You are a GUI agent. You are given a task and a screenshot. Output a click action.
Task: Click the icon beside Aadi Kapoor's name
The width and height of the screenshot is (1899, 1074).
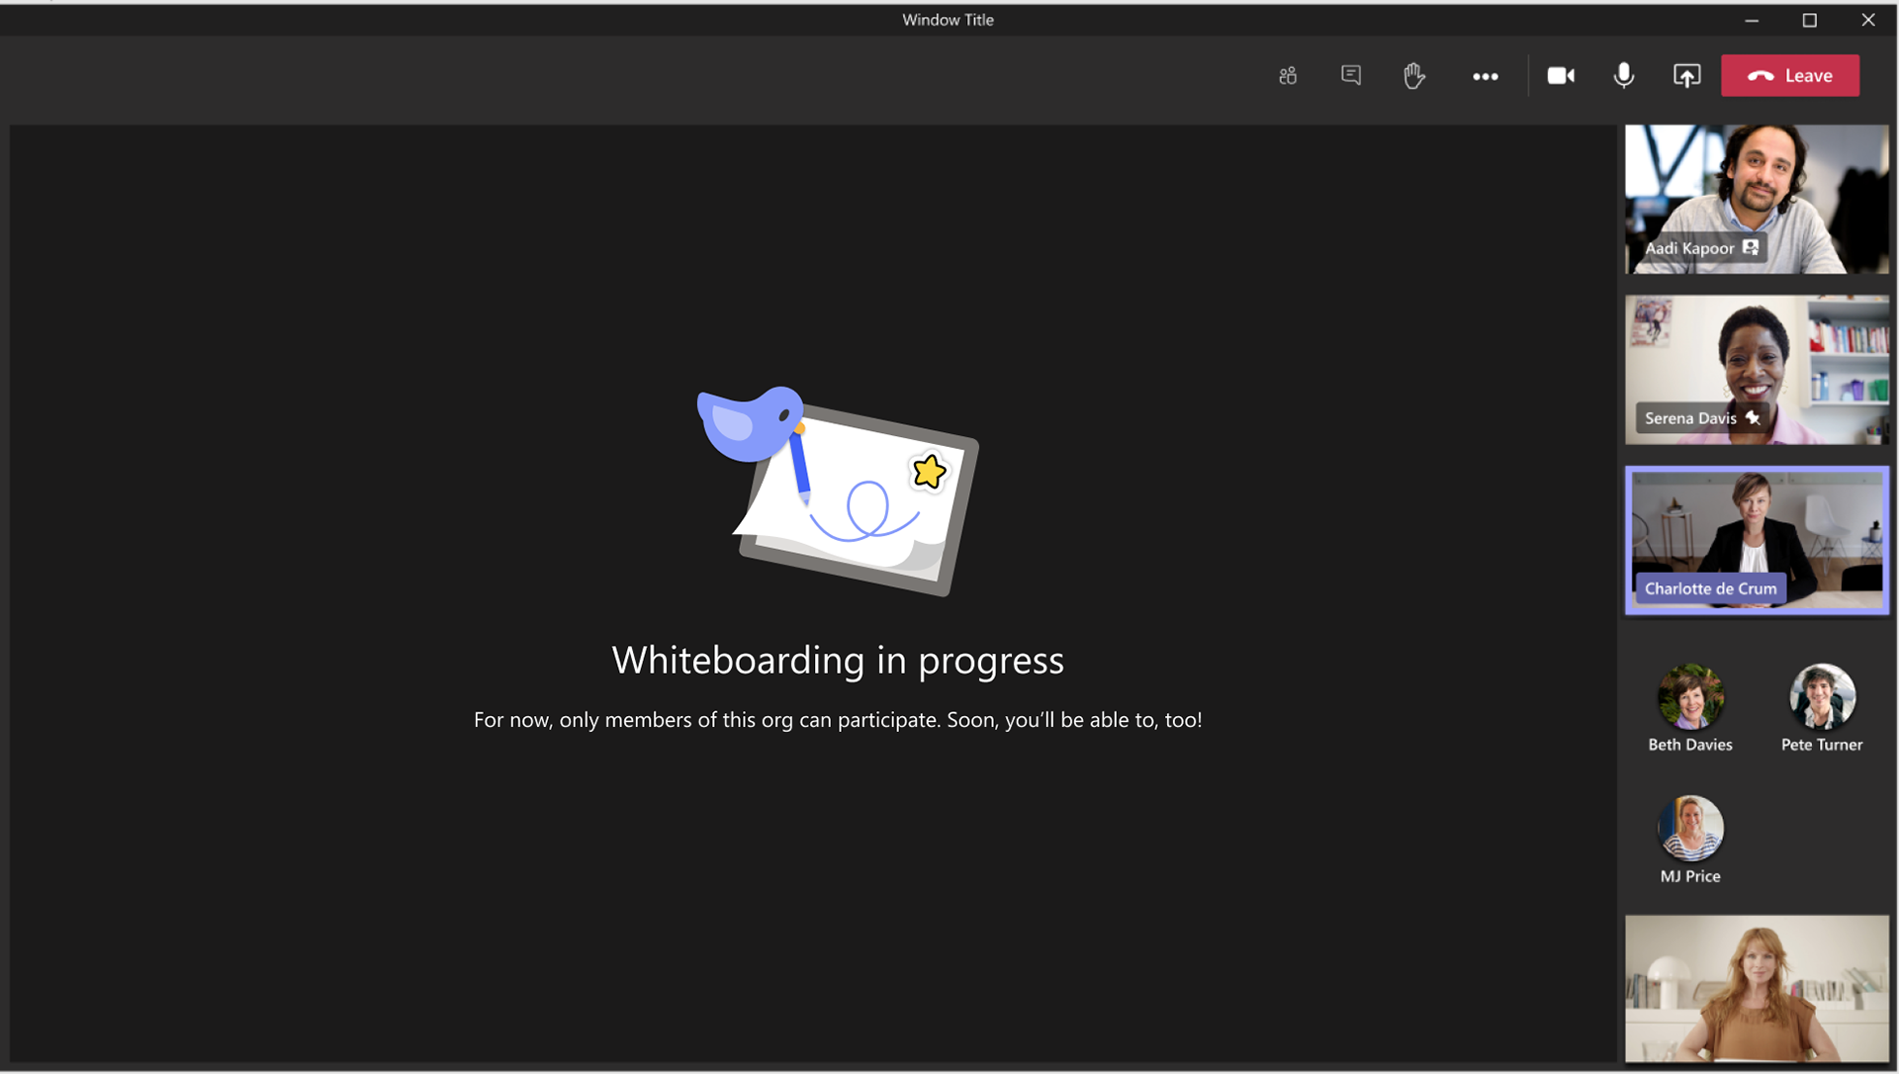pyautogui.click(x=1751, y=248)
